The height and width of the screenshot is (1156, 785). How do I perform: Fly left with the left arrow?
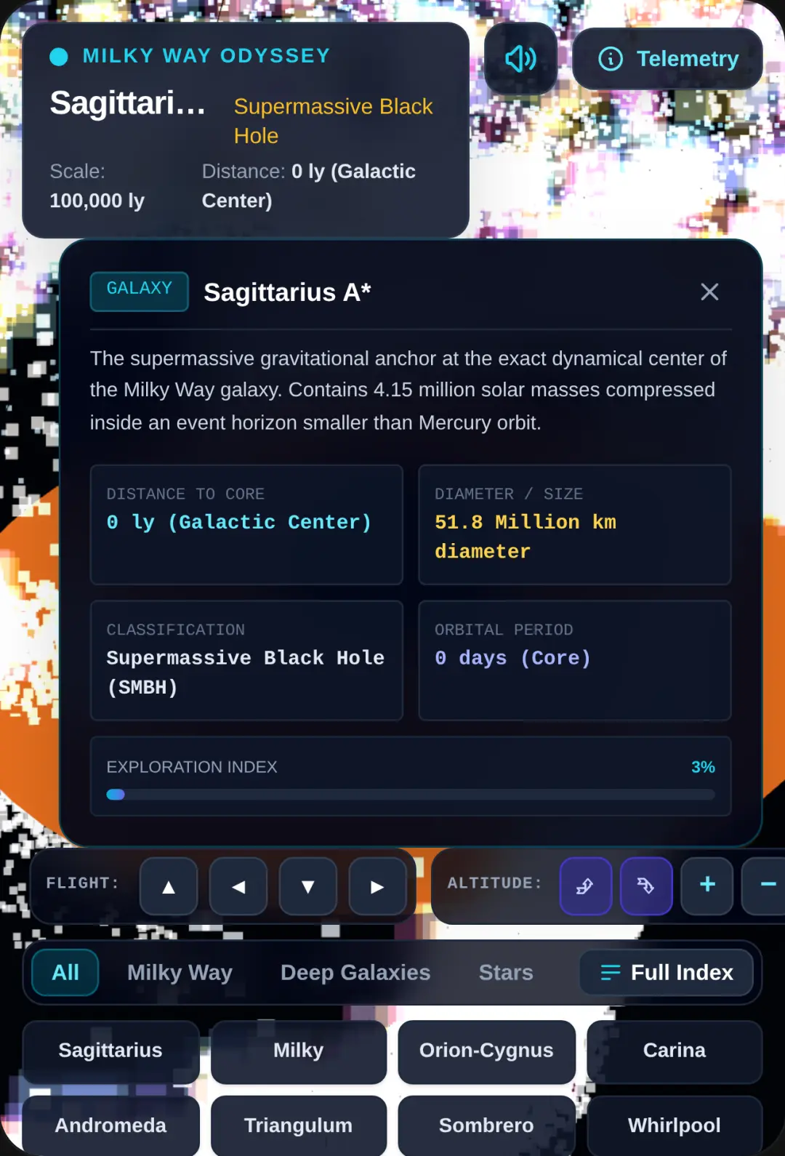point(238,886)
